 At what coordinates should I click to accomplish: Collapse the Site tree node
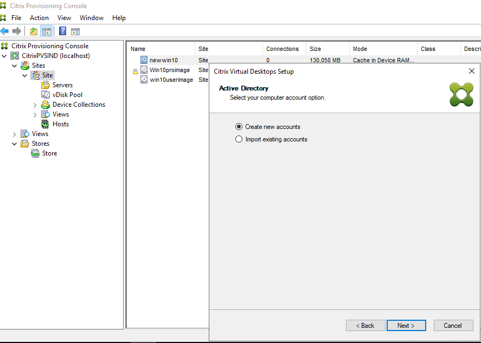(25, 75)
